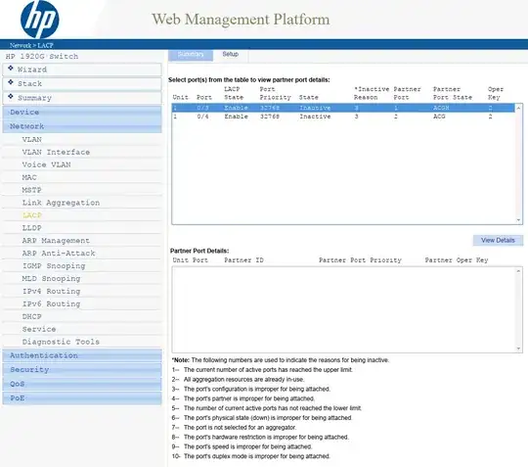The height and width of the screenshot is (467, 528).
Task: Open MLD Snooping page
Action: (51, 278)
